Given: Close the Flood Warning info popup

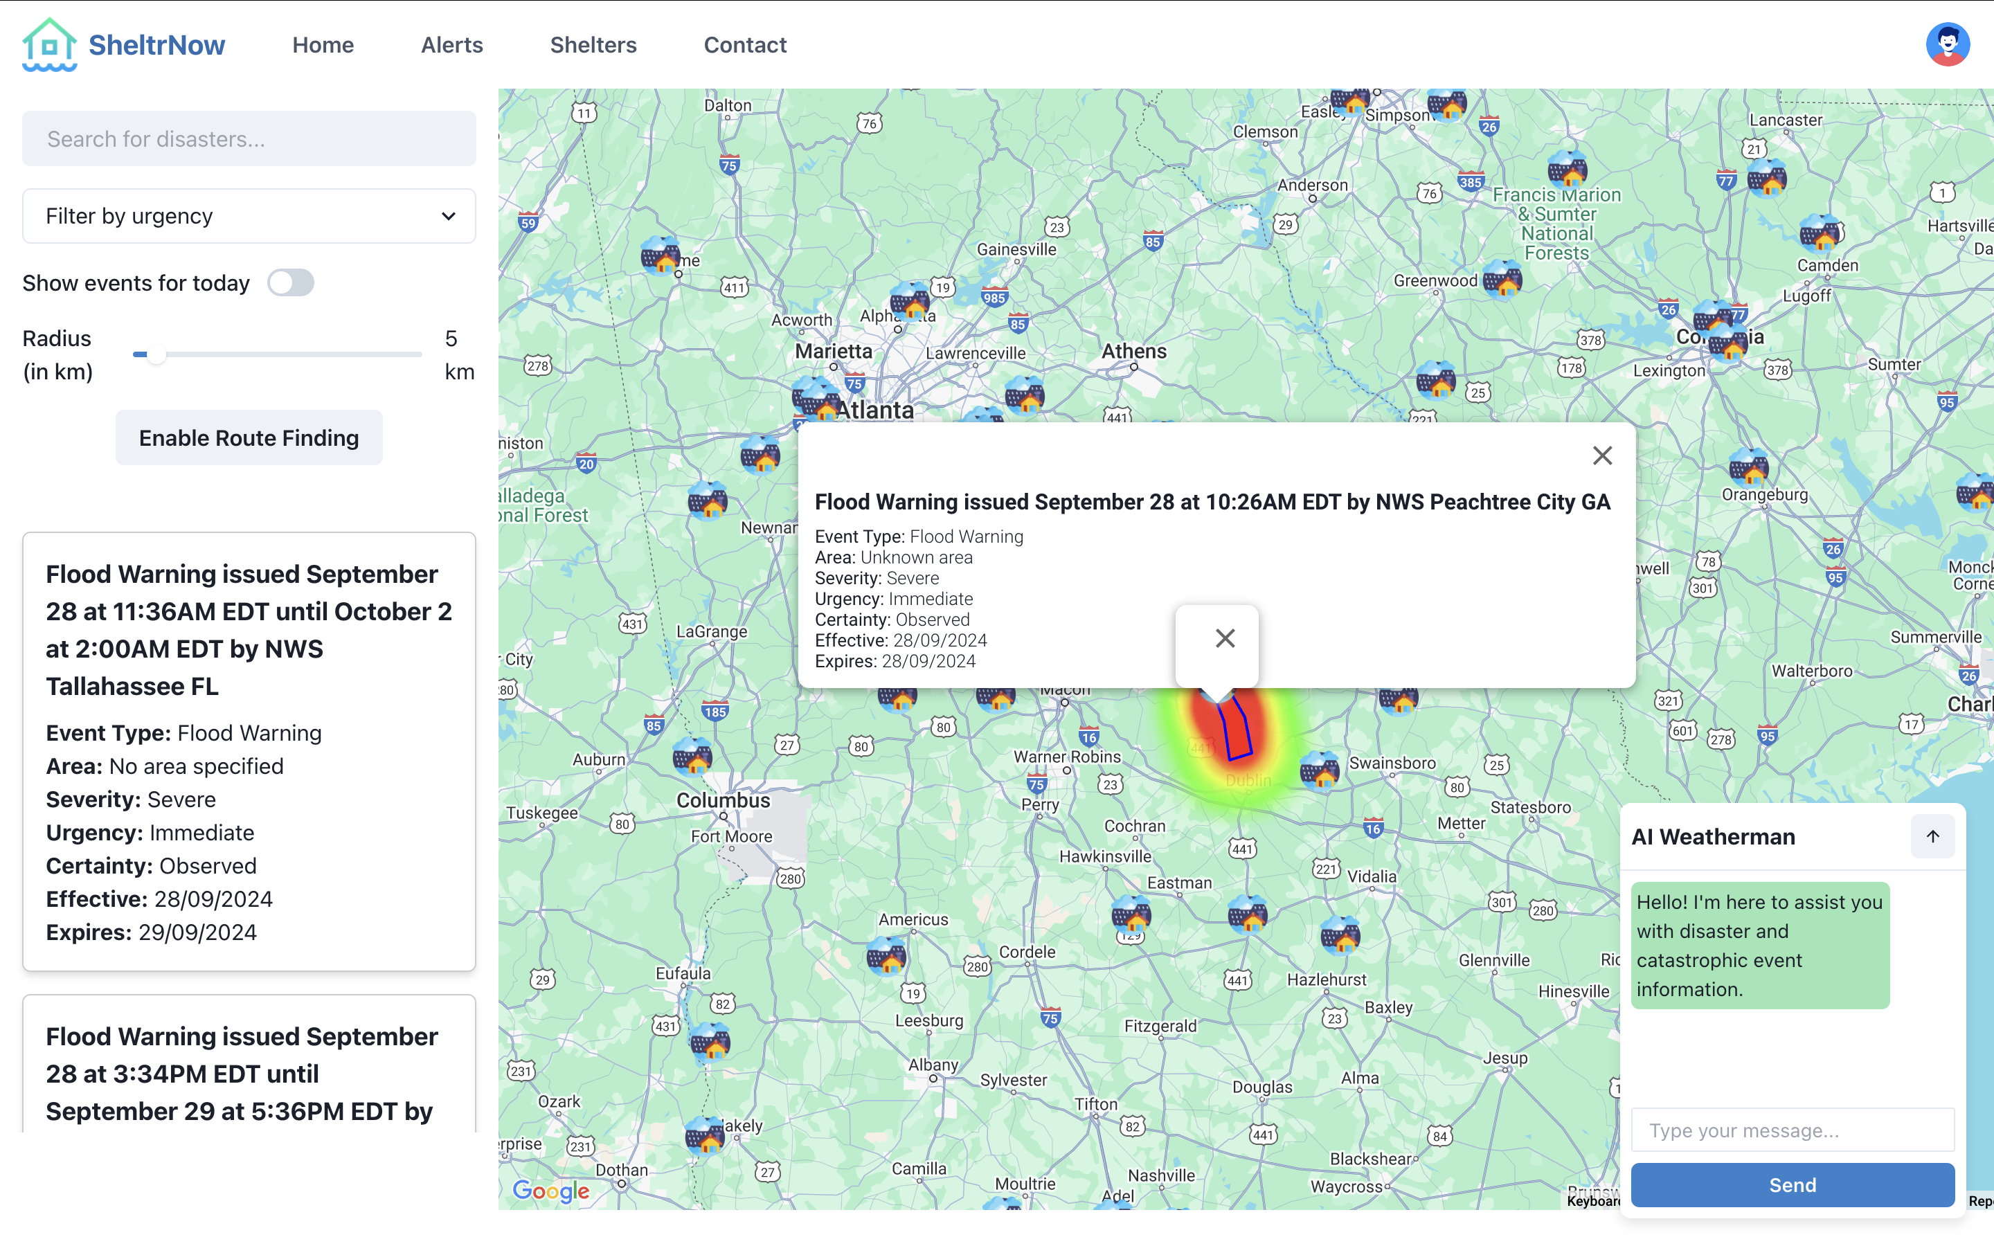Looking at the screenshot, I should (1602, 455).
